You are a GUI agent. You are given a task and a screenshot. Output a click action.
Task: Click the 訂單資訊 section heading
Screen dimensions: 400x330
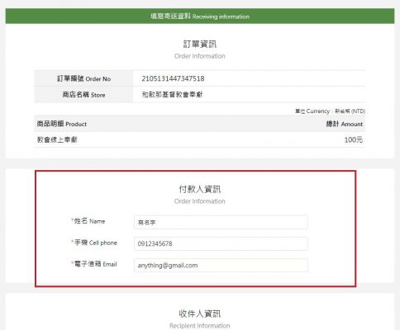[x=200, y=44]
